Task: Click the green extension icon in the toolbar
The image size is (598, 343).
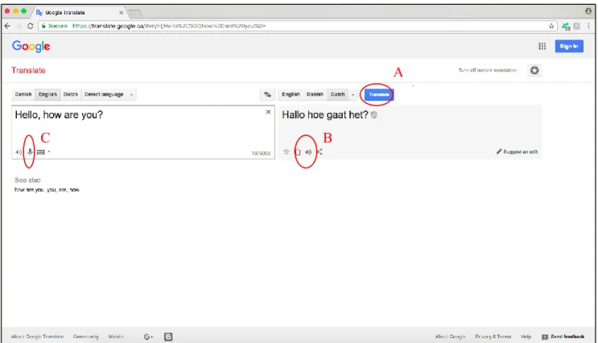Action: tap(566, 27)
